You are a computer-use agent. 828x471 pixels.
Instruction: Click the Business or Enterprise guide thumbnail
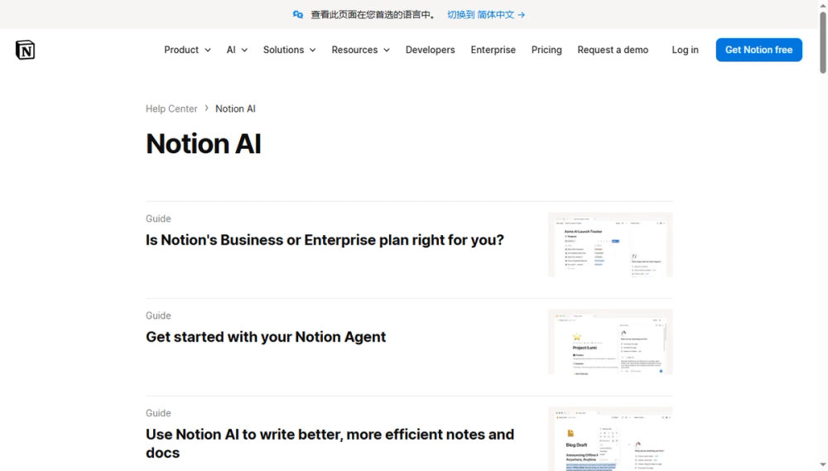point(610,244)
